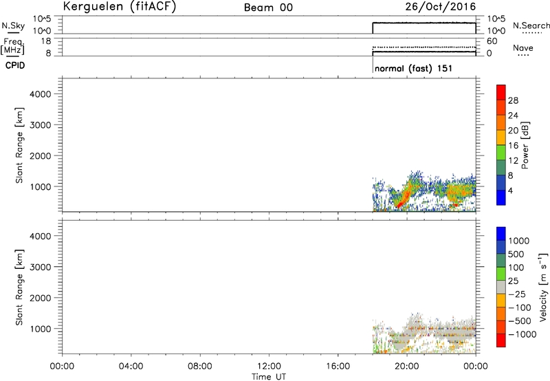Click the 'Slant Range [km]' label of power panel
Image resolution: width=550 pixels, height=381 pixels.
[x=19, y=145]
